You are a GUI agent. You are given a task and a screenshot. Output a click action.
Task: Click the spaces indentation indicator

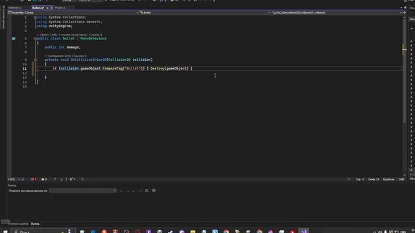388,179
